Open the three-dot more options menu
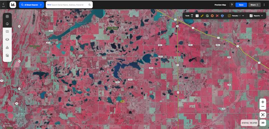Image resolution: width=269 pixels, height=129 pixels. [264, 5]
